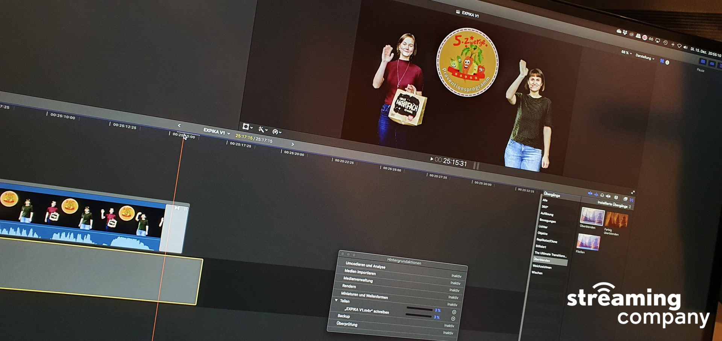Click the glasses icon in menu bar
The height and width of the screenshot is (341, 722).
[x=651, y=39]
